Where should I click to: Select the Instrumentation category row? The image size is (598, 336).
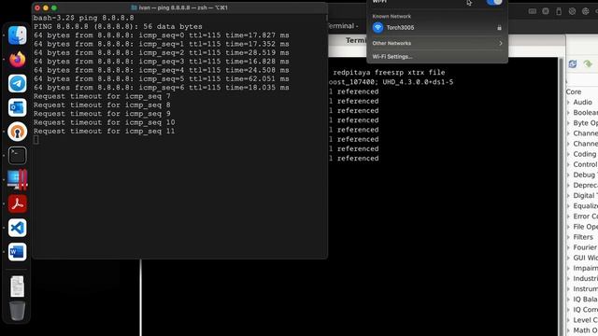coord(585,288)
